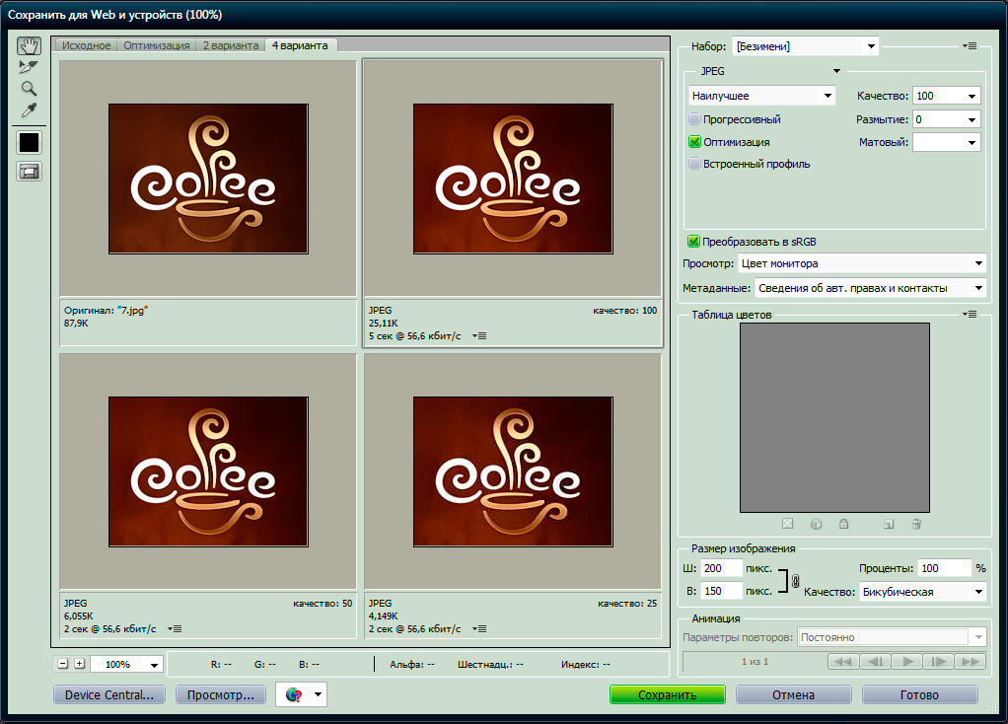
Task: Click the Просмотр preview button
Action: [x=221, y=695]
